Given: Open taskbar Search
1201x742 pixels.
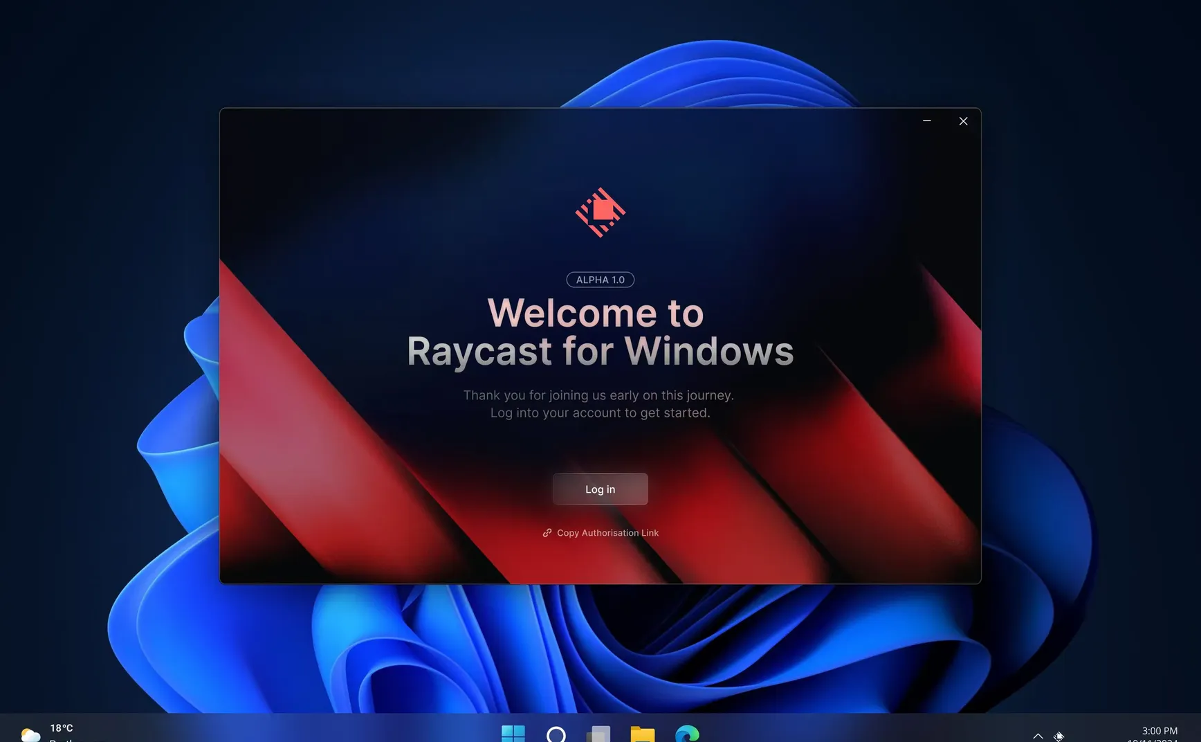Looking at the screenshot, I should click(x=556, y=734).
